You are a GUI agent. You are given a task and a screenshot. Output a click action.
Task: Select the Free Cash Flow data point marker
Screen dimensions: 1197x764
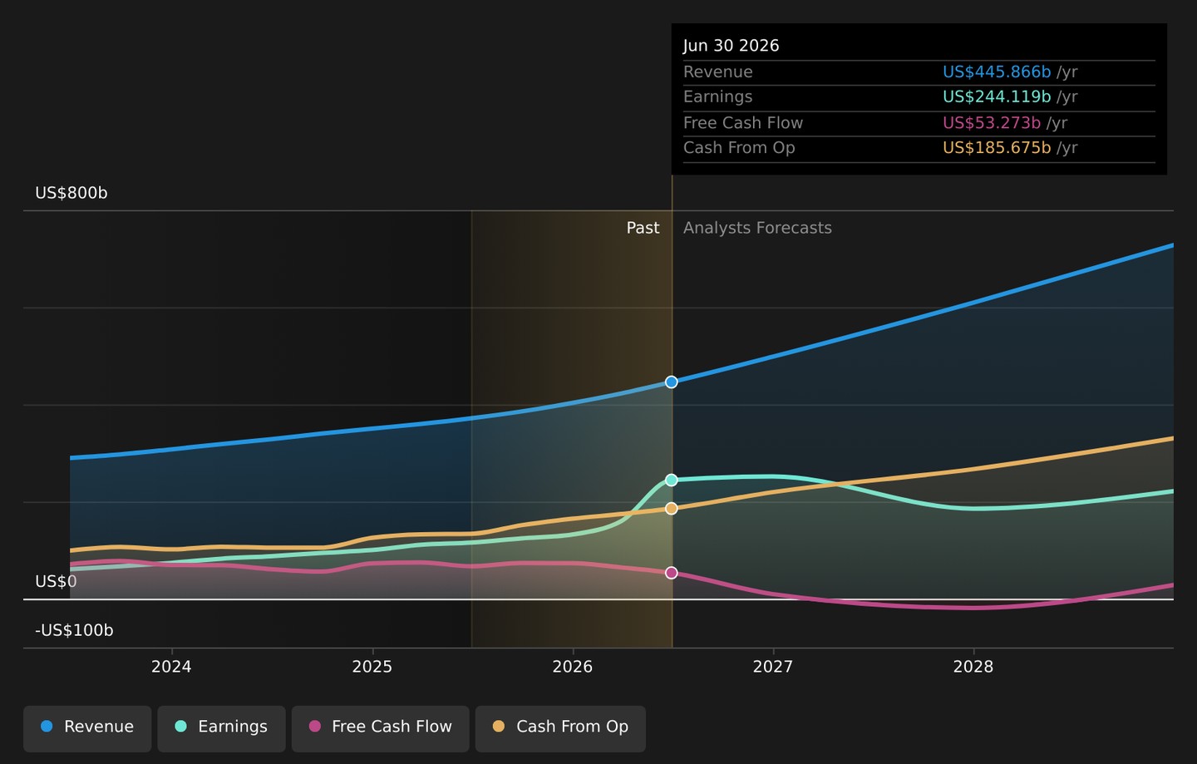[672, 574]
